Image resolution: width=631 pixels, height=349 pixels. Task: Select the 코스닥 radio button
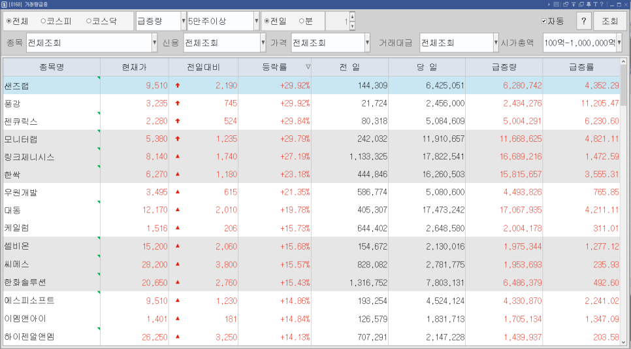pyautogui.click(x=89, y=21)
